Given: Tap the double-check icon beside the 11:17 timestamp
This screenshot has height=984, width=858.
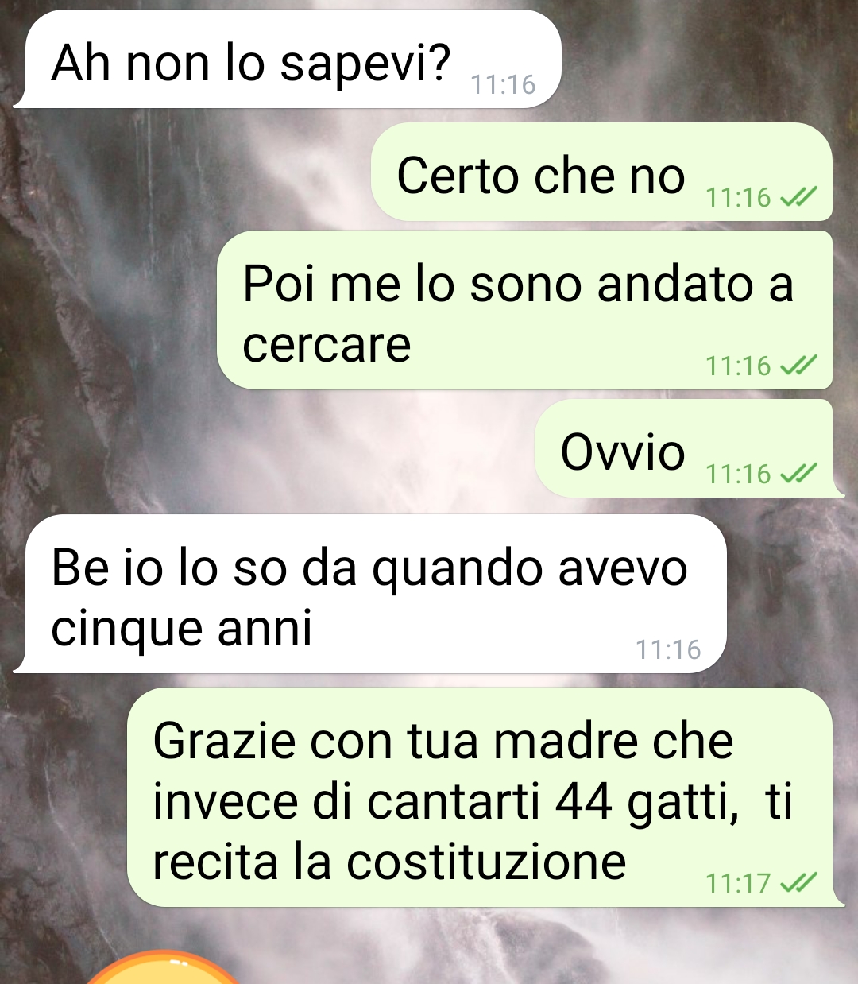Looking at the screenshot, I should [798, 882].
